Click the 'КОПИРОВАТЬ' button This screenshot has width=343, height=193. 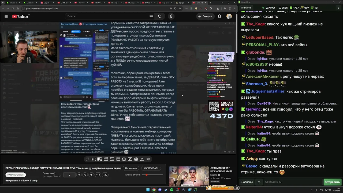coord(151,168)
